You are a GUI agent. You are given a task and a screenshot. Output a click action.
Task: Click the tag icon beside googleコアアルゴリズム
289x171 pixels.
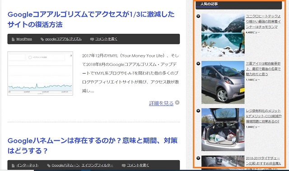tap(42, 39)
